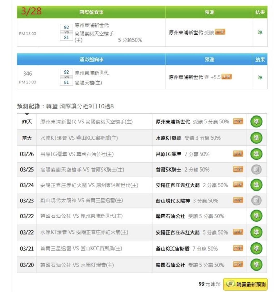Click 高陽天槍(主) team name
Image resolution: width=280 pixels, height=292 pixels.
click(x=88, y=83)
